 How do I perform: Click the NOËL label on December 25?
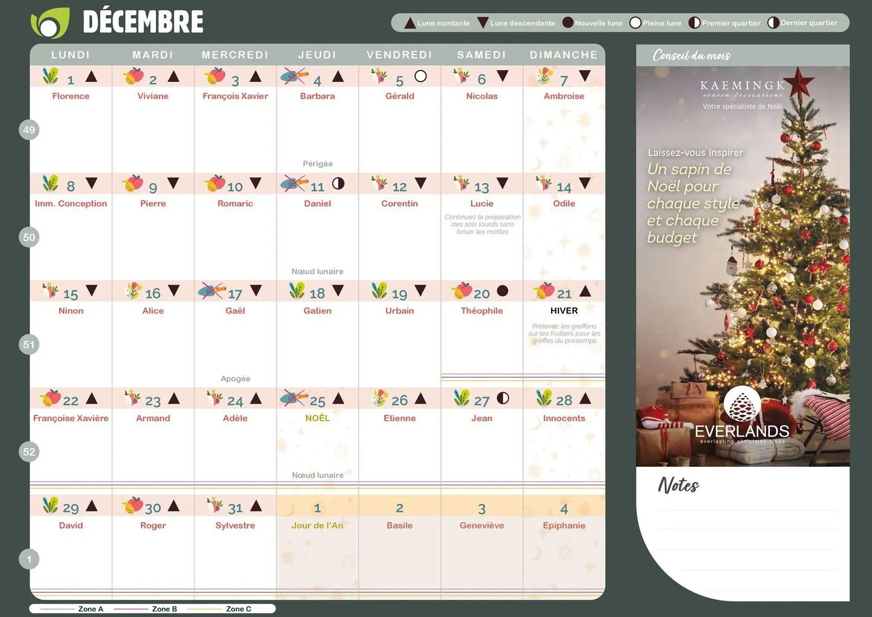pyautogui.click(x=317, y=418)
